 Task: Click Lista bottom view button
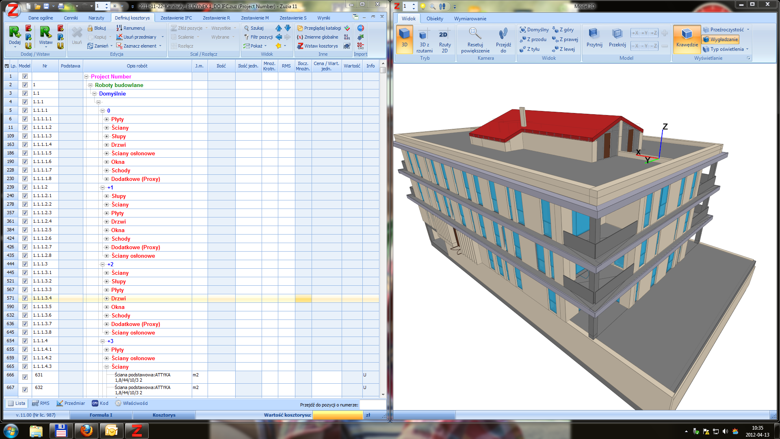point(17,404)
